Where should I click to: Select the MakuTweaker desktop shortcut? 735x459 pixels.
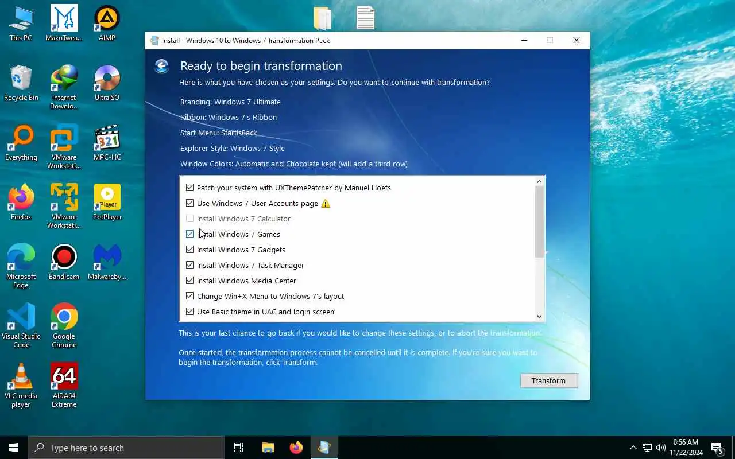[x=64, y=24]
